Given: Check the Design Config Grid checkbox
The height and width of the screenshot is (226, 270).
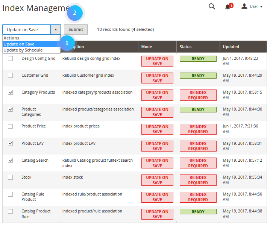Looking at the screenshot, I should pyautogui.click(x=10, y=59).
